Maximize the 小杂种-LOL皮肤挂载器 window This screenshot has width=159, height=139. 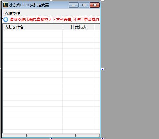click(x=84, y=5)
